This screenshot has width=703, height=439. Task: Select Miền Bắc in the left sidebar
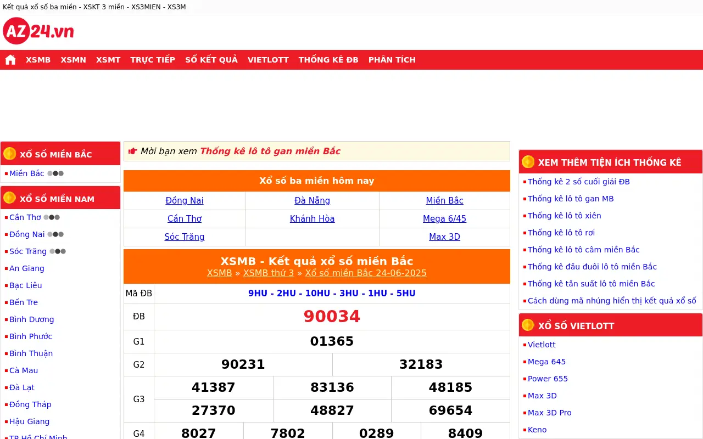(x=27, y=173)
